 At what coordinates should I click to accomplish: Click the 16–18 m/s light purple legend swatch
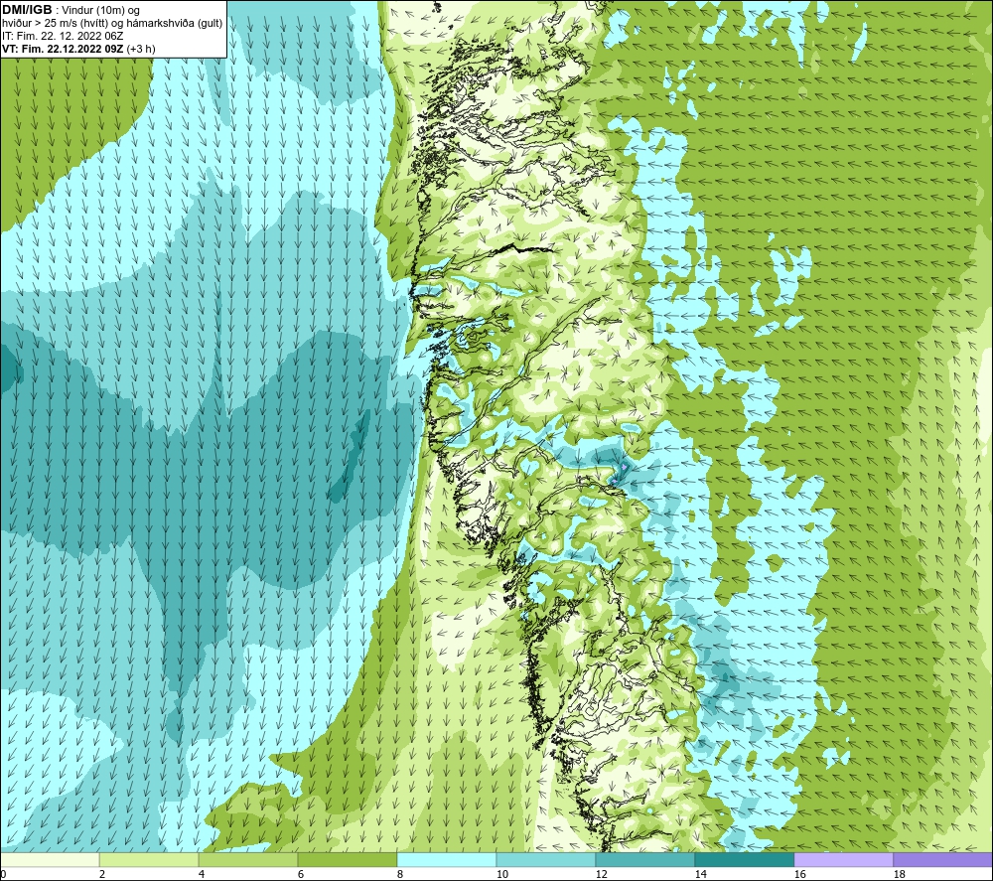(843, 859)
